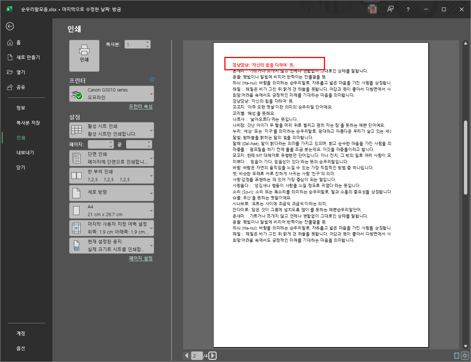Click the large 인쇄 print button
The height and width of the screenshot is (362, 471).
point(84,56)
